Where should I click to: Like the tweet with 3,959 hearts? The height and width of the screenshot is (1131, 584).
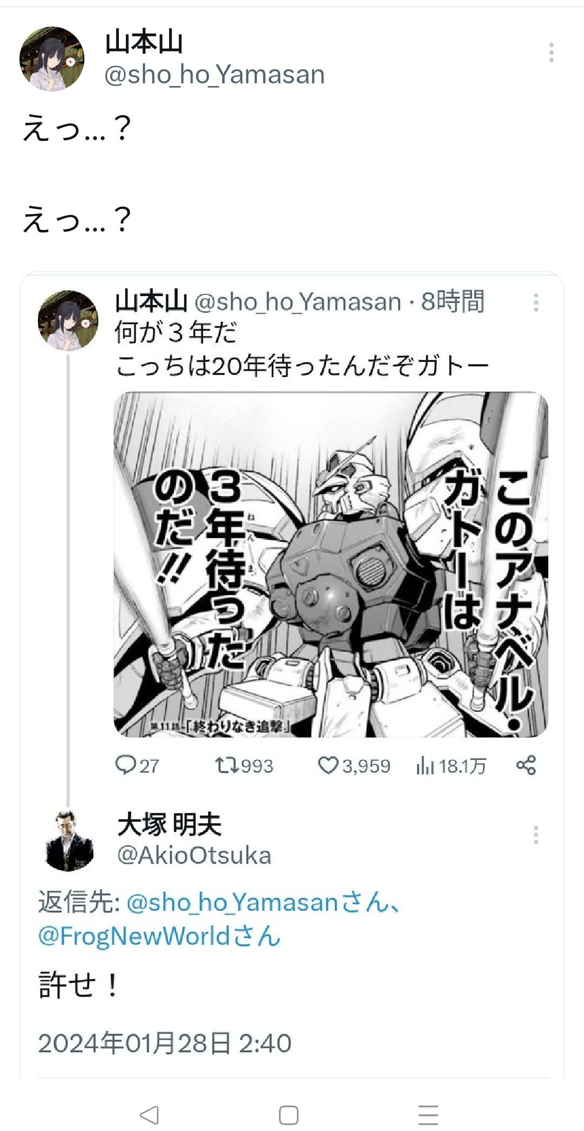tap(354, 766)
